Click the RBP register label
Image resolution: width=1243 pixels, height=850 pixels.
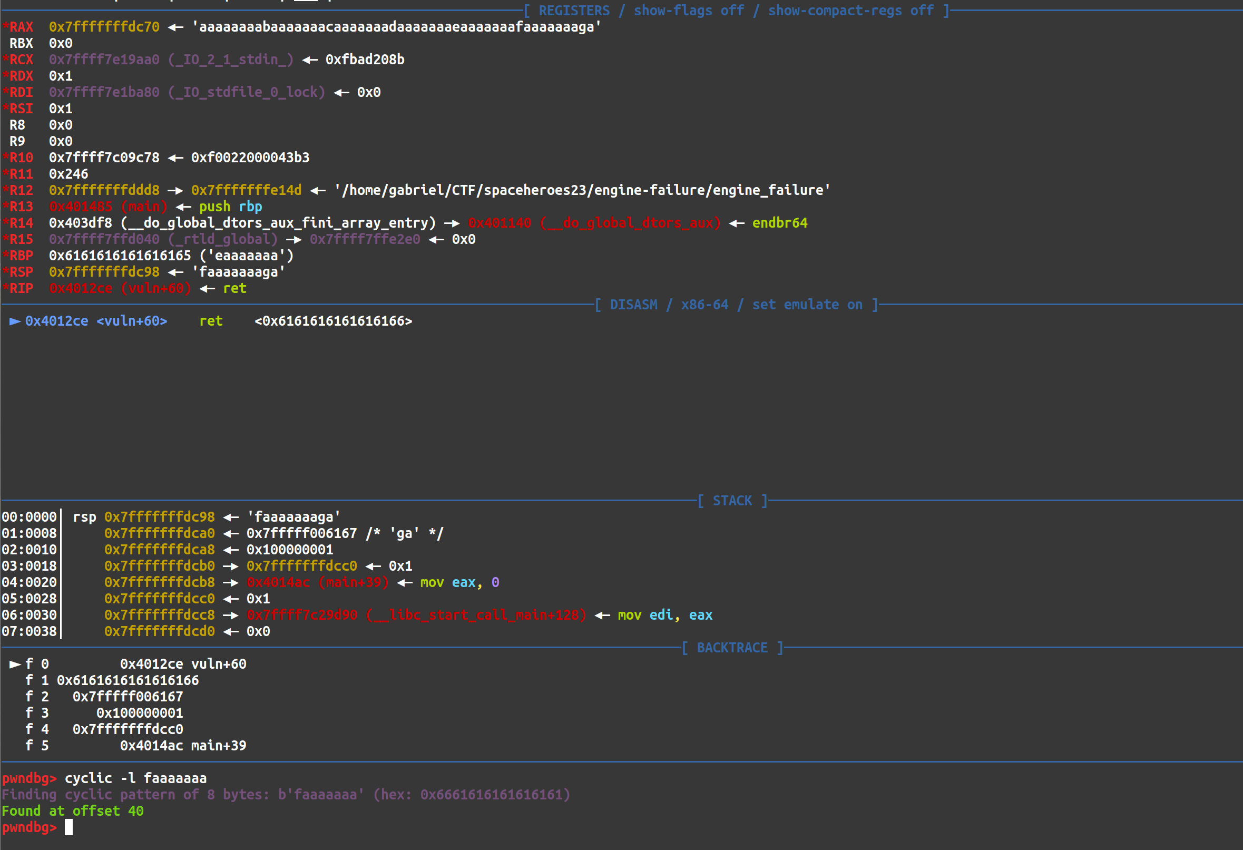(21, 256)
